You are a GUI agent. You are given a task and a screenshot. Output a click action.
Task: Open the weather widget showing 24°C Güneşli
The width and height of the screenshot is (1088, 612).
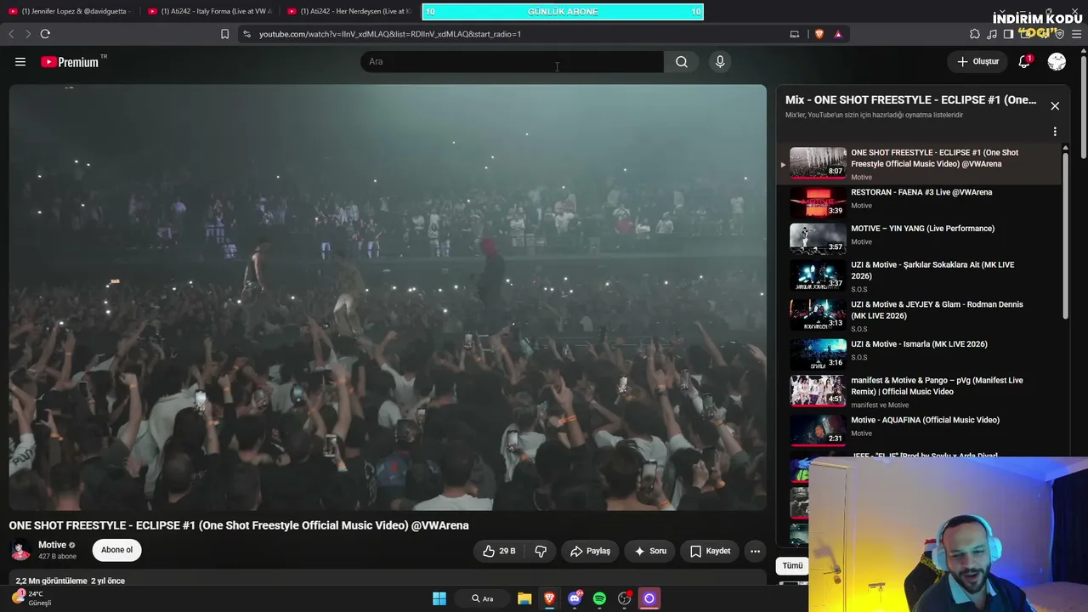pyautogui.click(x=32, y=598)
